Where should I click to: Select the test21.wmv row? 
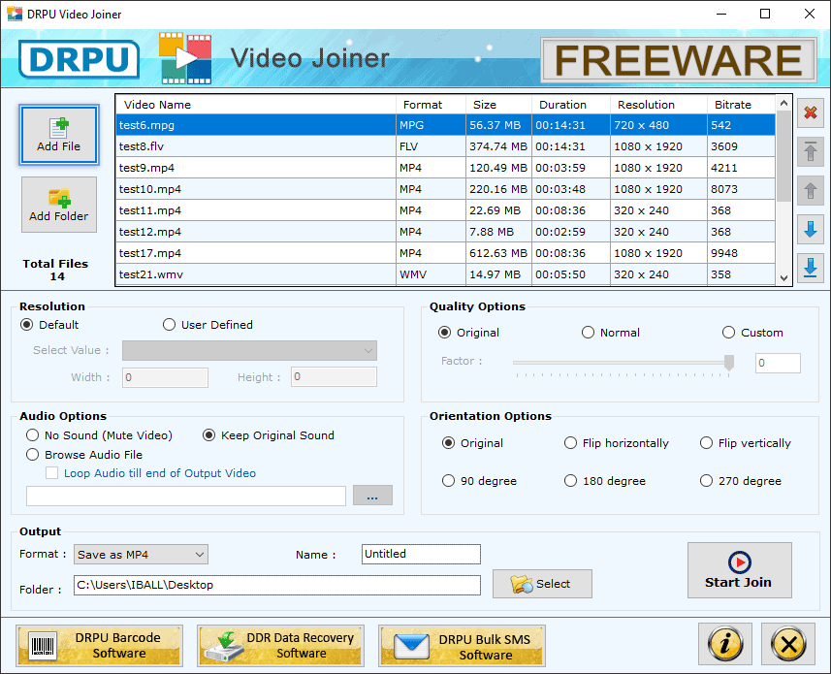click(x=446, y=274)
